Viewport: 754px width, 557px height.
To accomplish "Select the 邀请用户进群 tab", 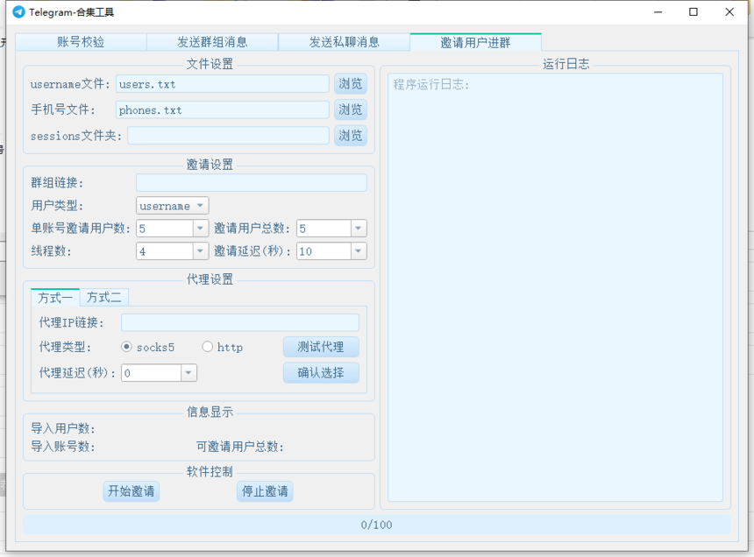I will 475,42.
